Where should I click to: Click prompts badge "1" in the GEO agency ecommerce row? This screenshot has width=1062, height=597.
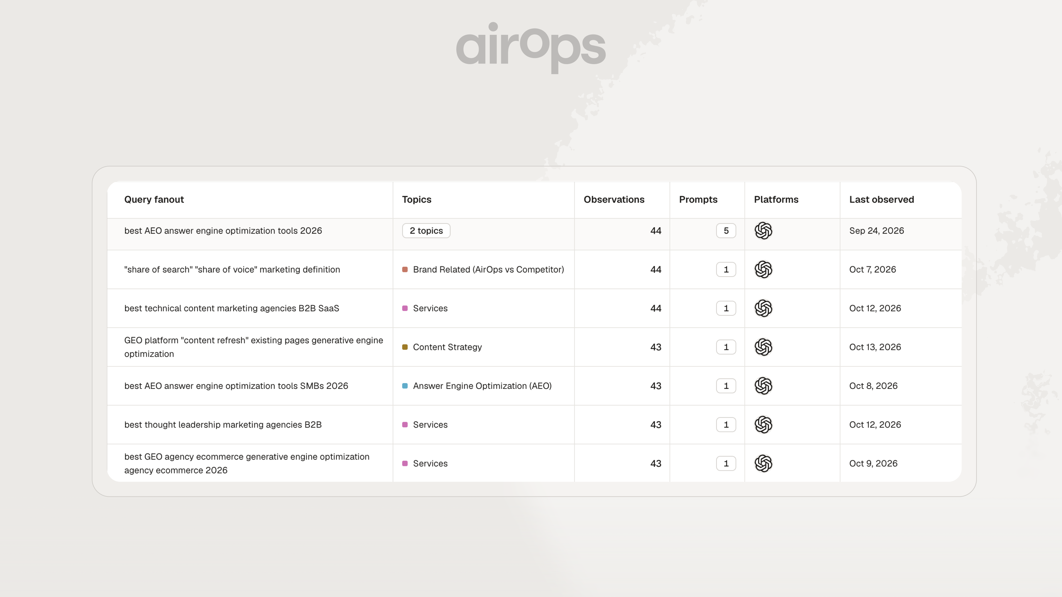point(726,463)
